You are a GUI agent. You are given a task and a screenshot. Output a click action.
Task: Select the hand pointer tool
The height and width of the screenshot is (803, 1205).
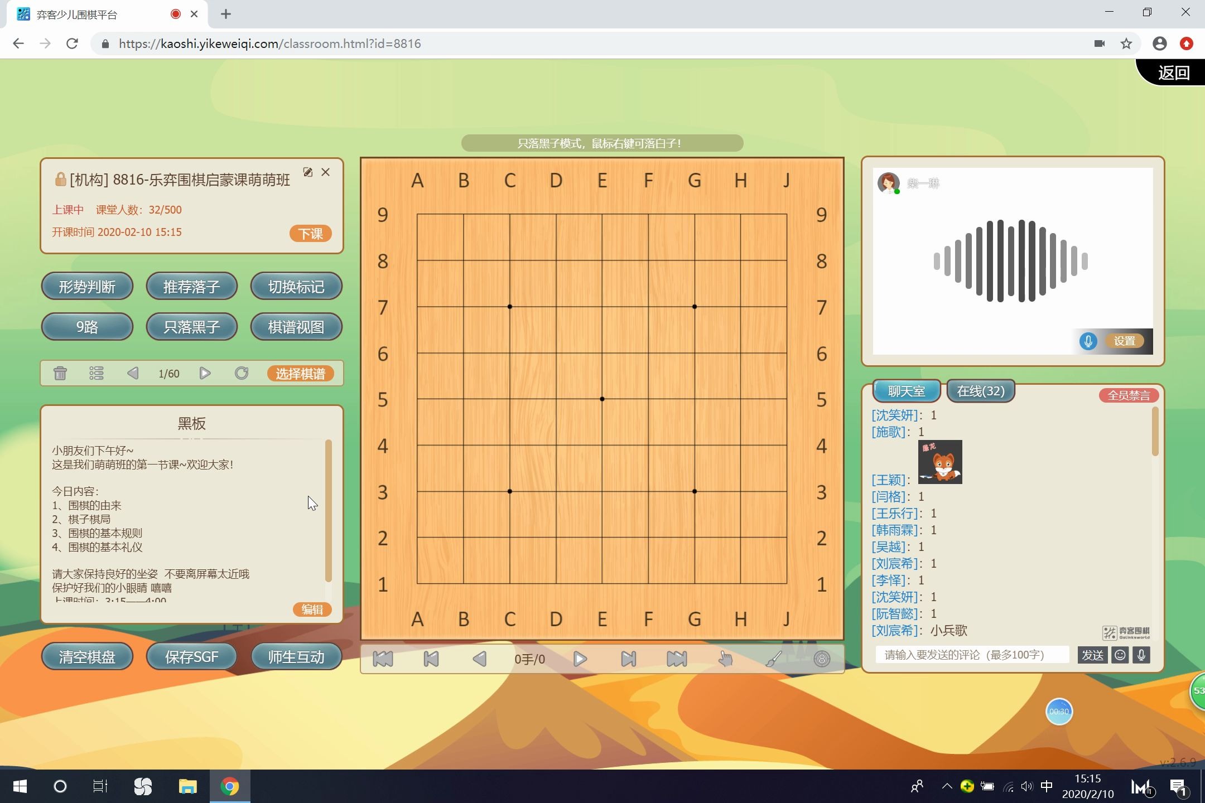pyautogui.click(x=725, y=659)
